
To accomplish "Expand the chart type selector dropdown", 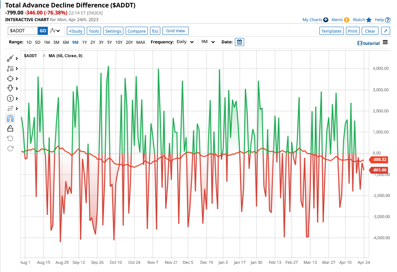I will pyautogui.click(x=55, y=31).
